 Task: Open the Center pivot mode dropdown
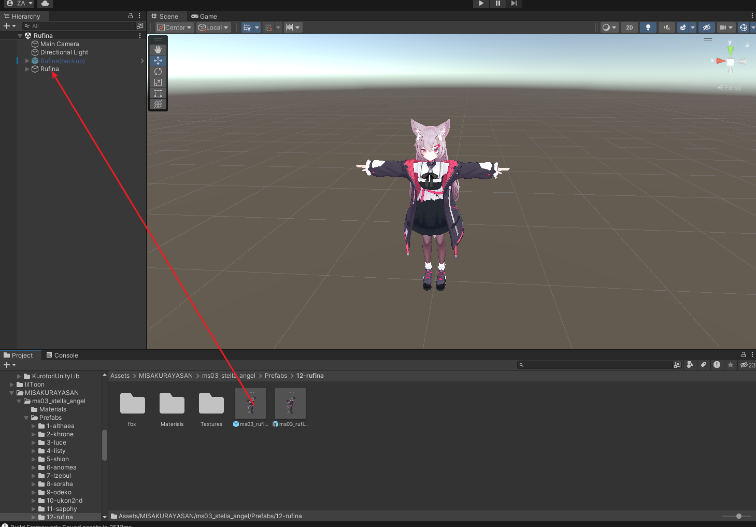(175, 27)
